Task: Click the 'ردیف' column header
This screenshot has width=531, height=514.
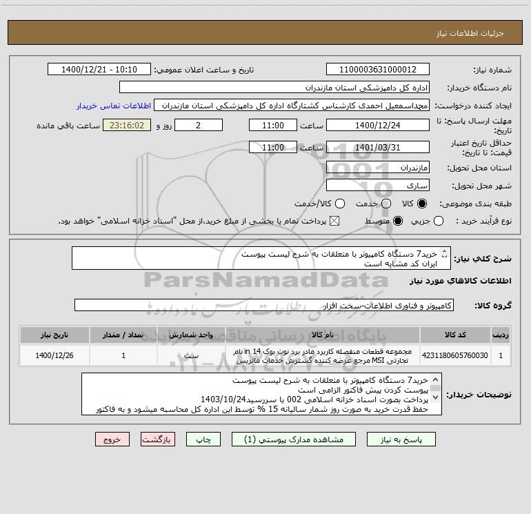Action: pyautogui.click(x=501, y=335)
